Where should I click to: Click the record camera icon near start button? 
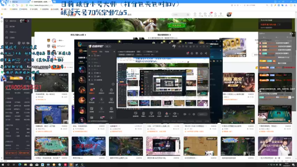click(185, 114)
